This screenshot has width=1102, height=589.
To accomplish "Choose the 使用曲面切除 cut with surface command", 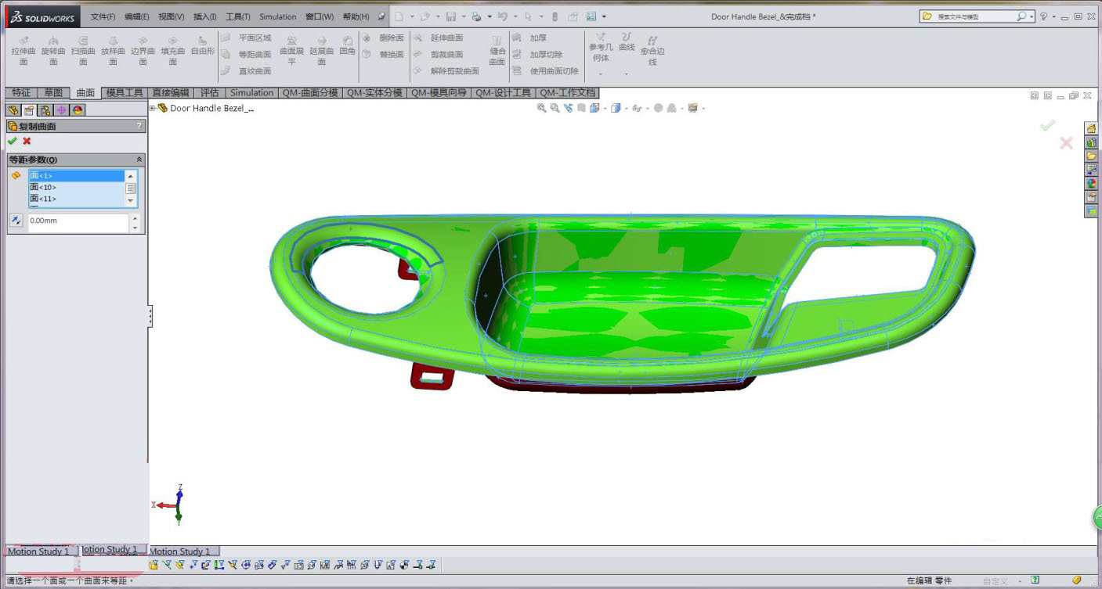I will click(x=546, y=71).
